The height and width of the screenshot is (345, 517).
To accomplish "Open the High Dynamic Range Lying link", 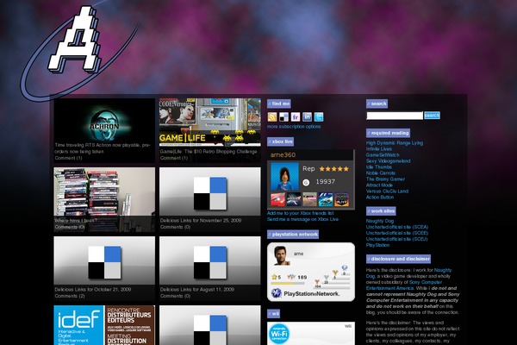I will 395,143.
